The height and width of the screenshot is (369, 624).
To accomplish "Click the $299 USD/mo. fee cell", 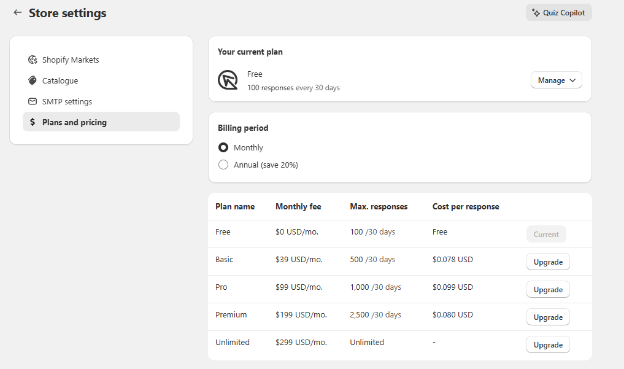I will tap(301, 343).
